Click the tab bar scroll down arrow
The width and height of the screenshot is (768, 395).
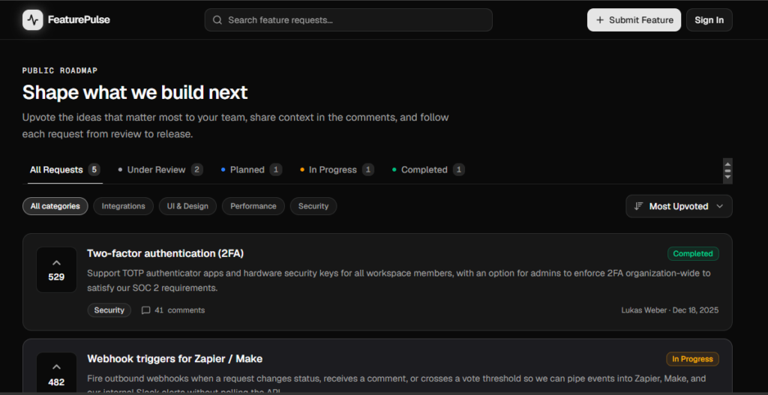click(727, 177)
